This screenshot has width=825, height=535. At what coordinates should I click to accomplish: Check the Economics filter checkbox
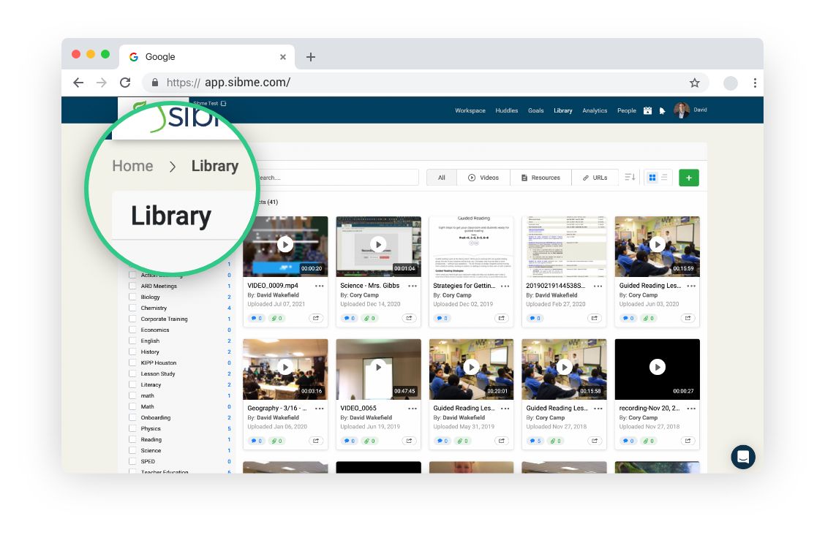click(x=132, y=330)
